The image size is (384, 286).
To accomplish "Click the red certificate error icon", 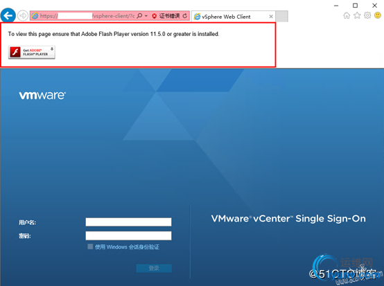I will click(x=155, y=16).
